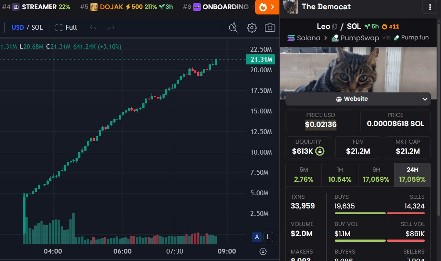The height and width of the screenshot is (261, 441).
Task: Click the Solana chain logo
Action: point(291,38)
